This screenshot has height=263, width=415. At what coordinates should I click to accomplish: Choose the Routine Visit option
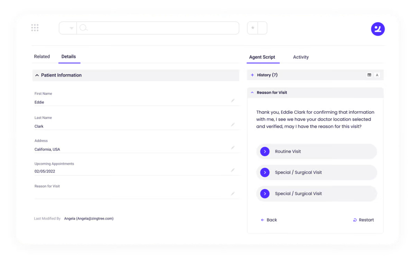(x=317, y=152)
